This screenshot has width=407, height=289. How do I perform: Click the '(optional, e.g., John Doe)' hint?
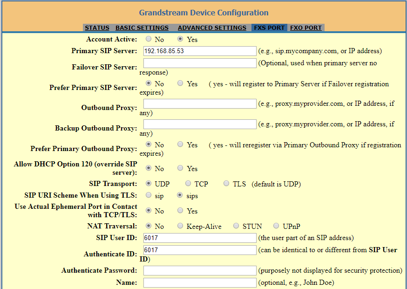(x=296, y=282)
